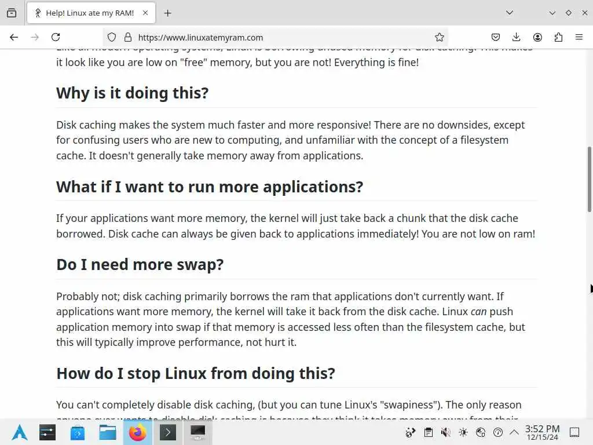Open Dolphin file manager from taskbar
The image size is (593, 445).
click(x=107, y=432)
